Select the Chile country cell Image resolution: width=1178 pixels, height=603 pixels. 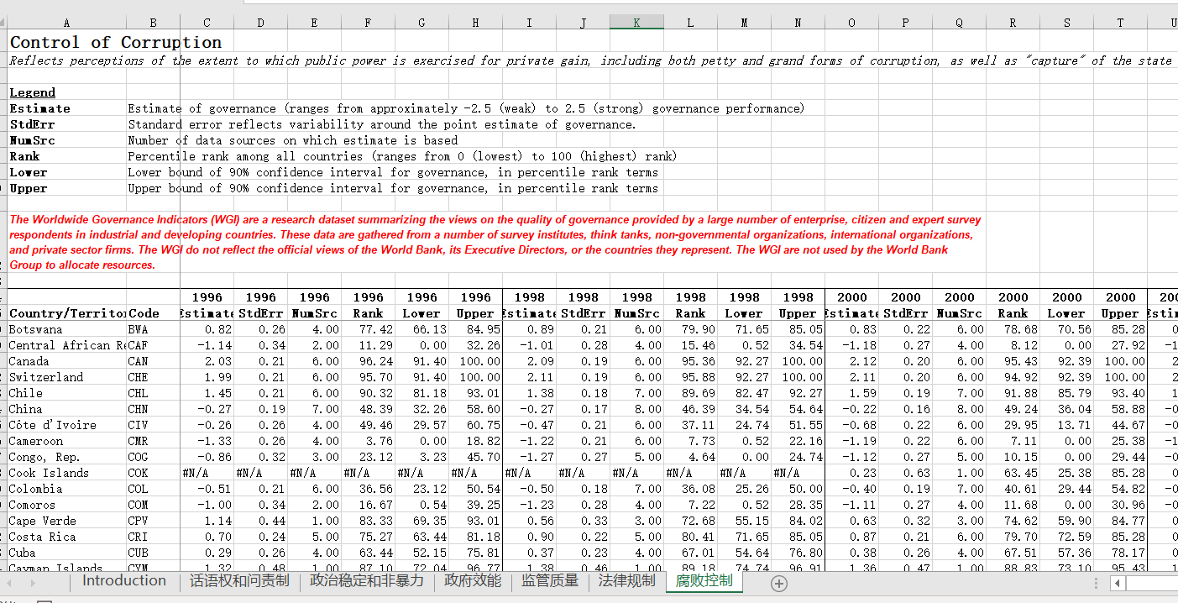pyautogui.click(x=67, y=393)
